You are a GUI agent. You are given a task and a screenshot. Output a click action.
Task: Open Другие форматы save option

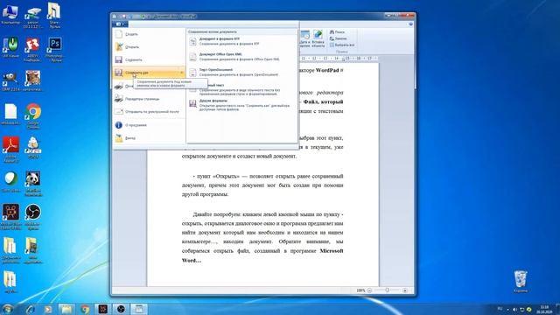241,105
